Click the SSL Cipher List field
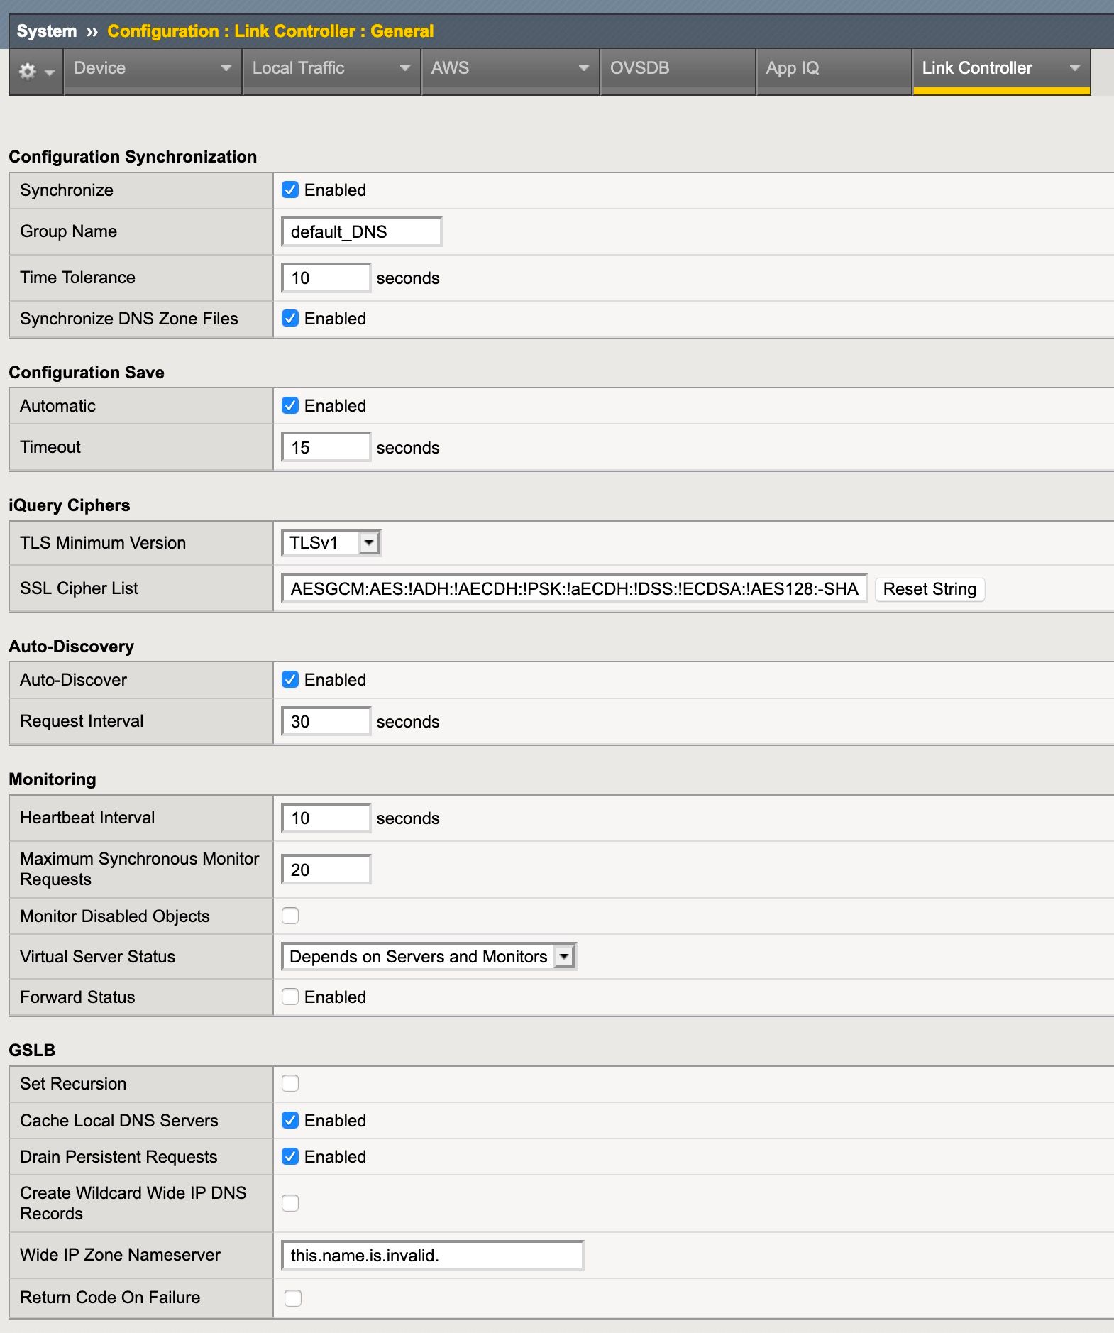Screen dimensions: 1114x1333 [x=573, y=589]
